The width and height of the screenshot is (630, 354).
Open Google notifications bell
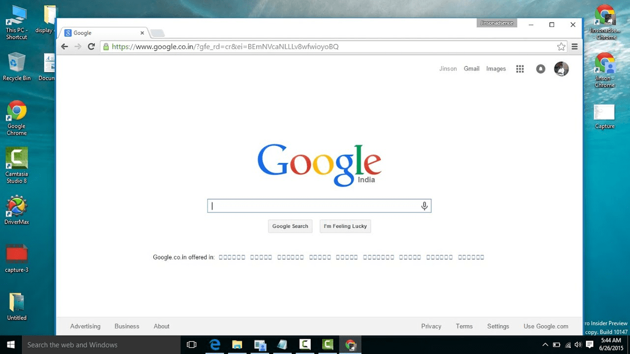point(540,69)
